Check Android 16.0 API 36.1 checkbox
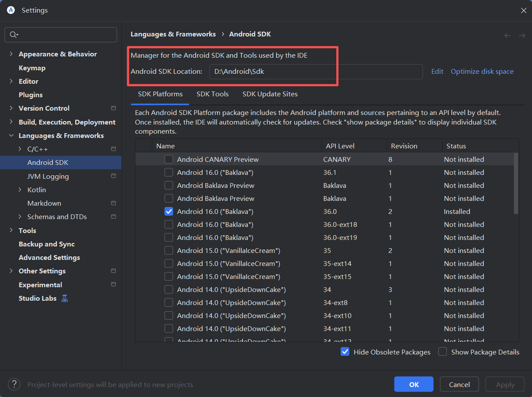 169,172
